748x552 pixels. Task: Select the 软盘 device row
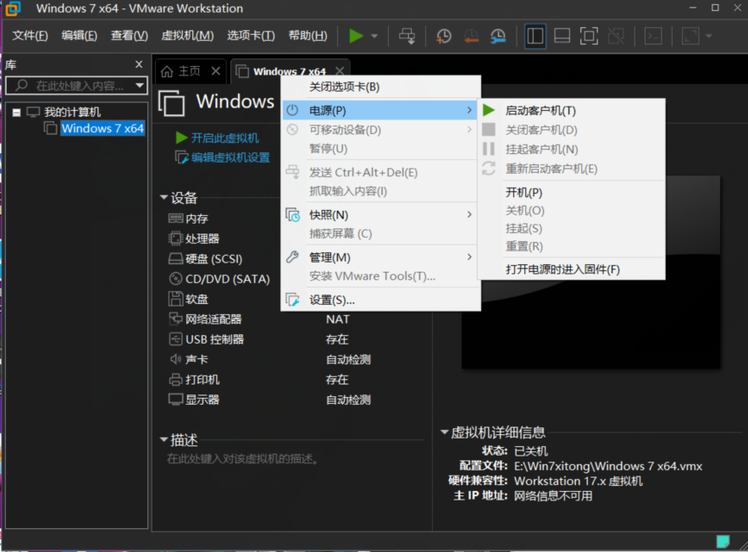coord(189,300)
